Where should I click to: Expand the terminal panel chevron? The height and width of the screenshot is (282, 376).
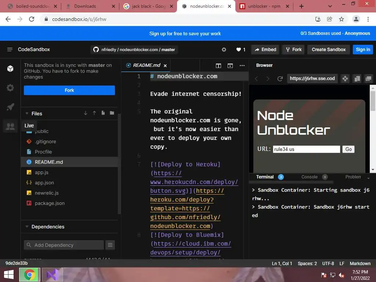pos(369,178)
